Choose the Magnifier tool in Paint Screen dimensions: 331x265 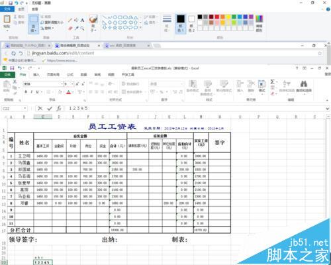[x=82, y=28]
